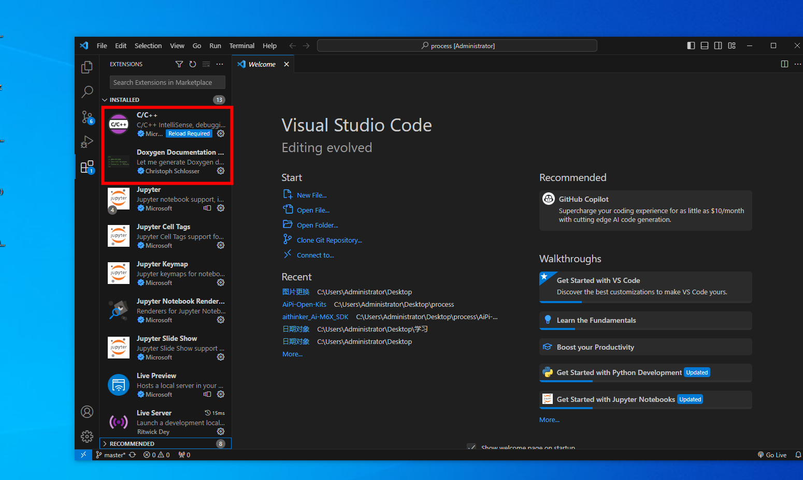Split the editor right

coord(784,64)
